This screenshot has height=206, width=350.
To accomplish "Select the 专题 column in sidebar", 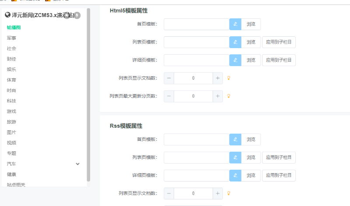I will click(11, 154).
